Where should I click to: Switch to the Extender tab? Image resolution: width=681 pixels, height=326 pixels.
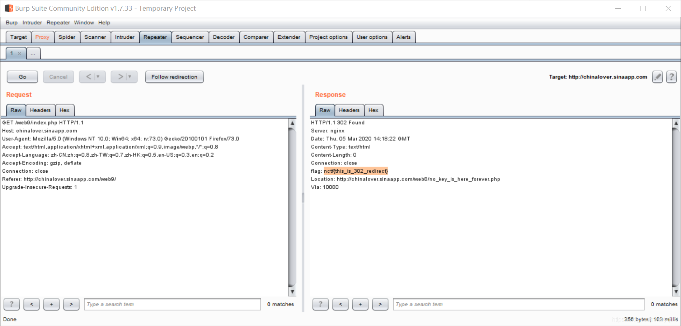coord(289,37)
